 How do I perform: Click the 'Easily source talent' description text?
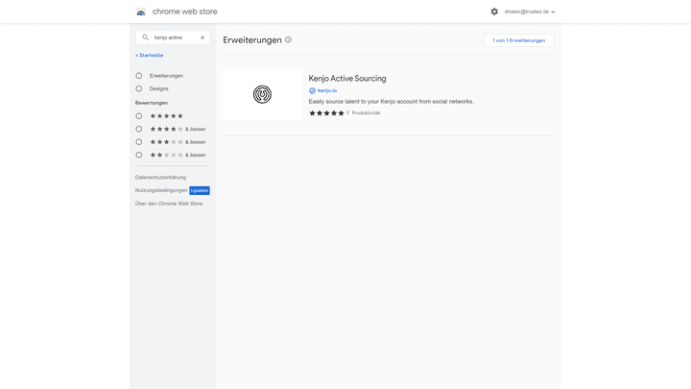click(392, 102)
